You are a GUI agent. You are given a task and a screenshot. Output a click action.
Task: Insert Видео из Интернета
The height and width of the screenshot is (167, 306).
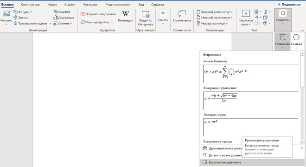click(146, 19)
